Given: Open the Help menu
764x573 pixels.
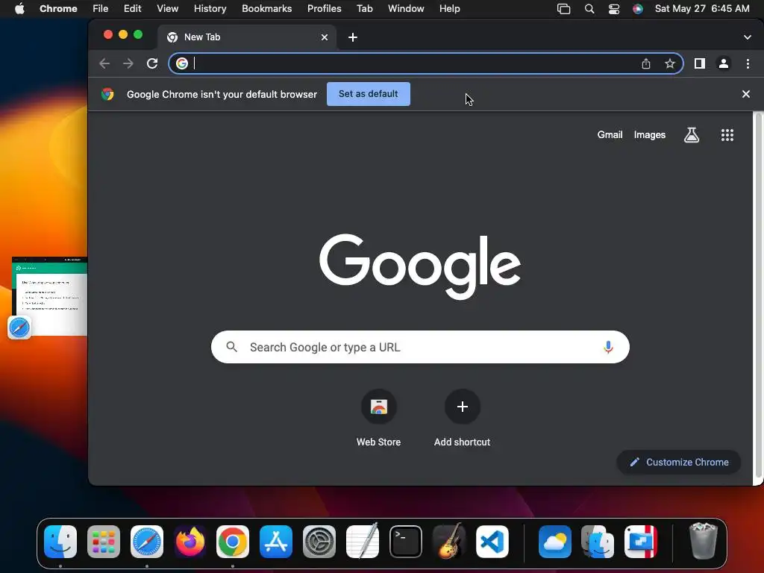Looking at the screenshot, I should point(449,9).
